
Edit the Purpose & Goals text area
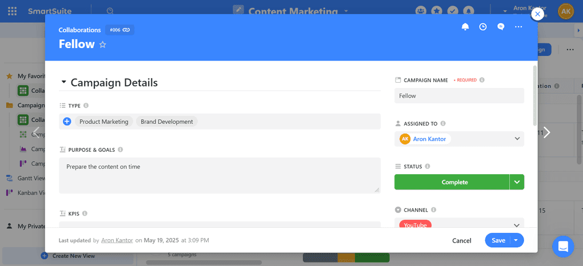219,175
